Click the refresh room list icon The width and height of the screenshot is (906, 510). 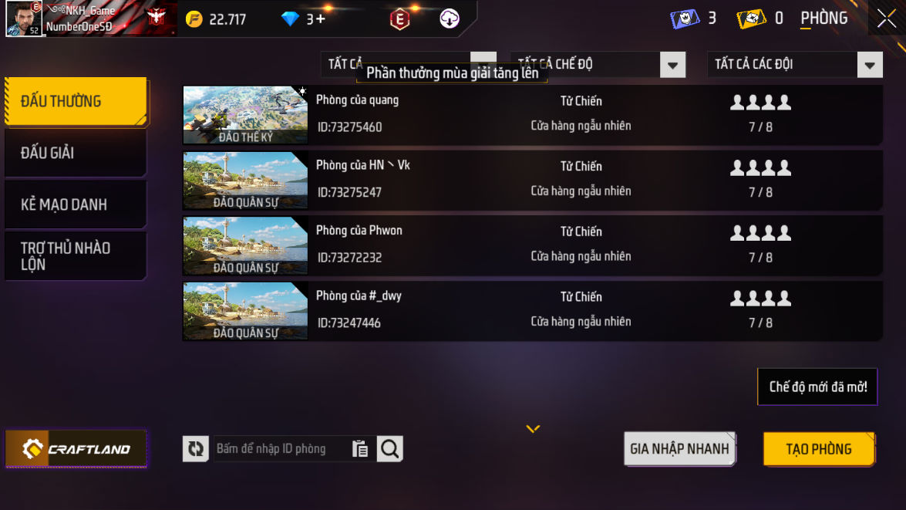(x=195, y=449)
